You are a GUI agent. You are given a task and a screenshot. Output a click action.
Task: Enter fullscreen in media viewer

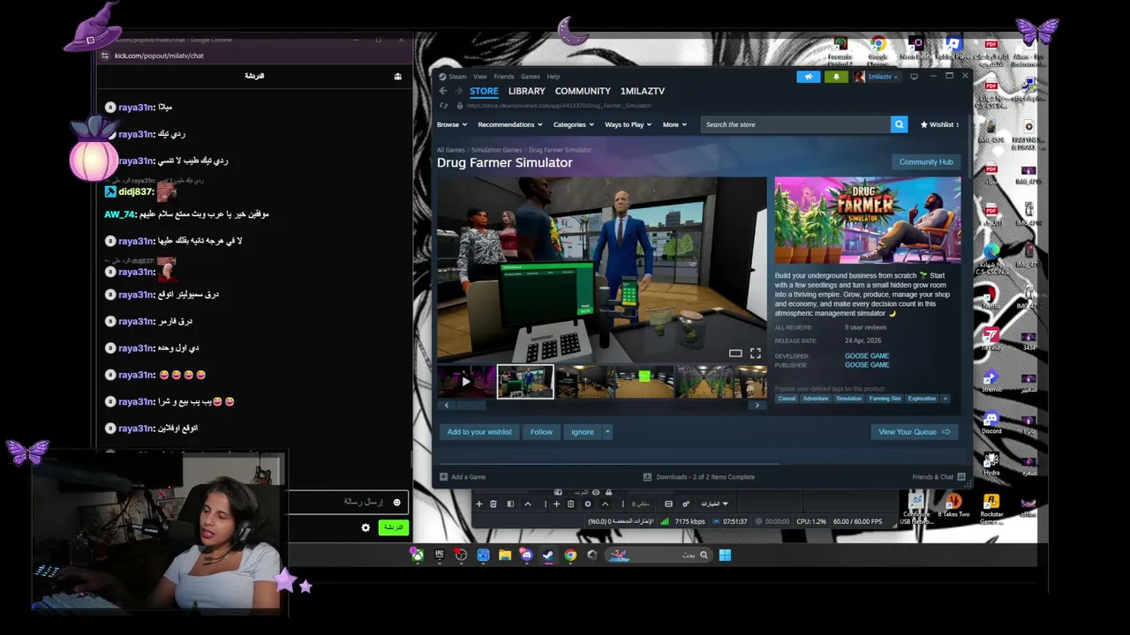(x=756, y=353)
